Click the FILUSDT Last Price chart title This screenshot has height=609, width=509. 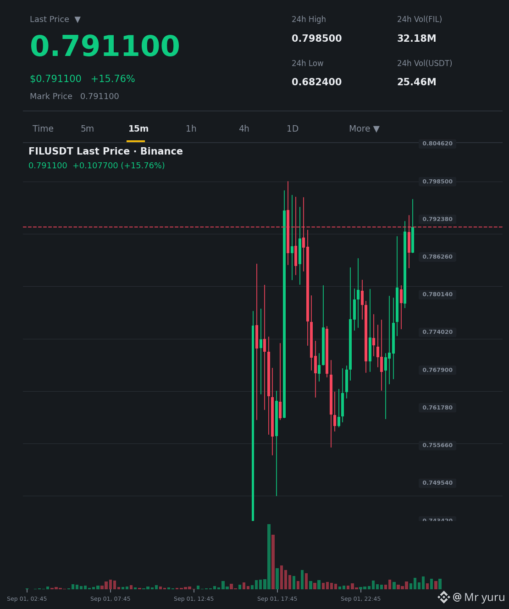click(x=105, y=151)
